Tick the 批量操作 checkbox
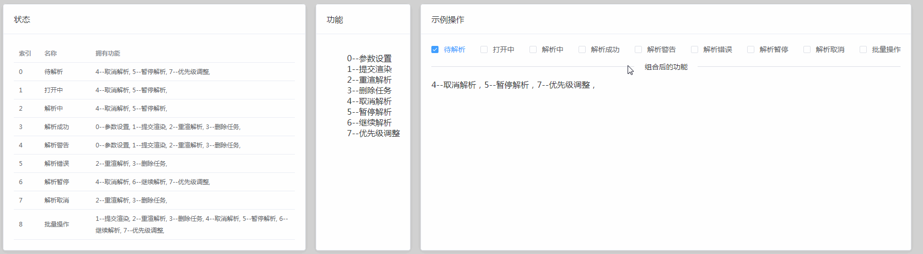 pyautogui.click(x=863, y=49)
